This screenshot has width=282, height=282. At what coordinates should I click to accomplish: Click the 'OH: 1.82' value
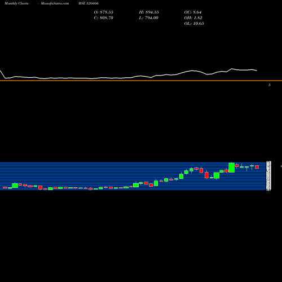[193, 18]
